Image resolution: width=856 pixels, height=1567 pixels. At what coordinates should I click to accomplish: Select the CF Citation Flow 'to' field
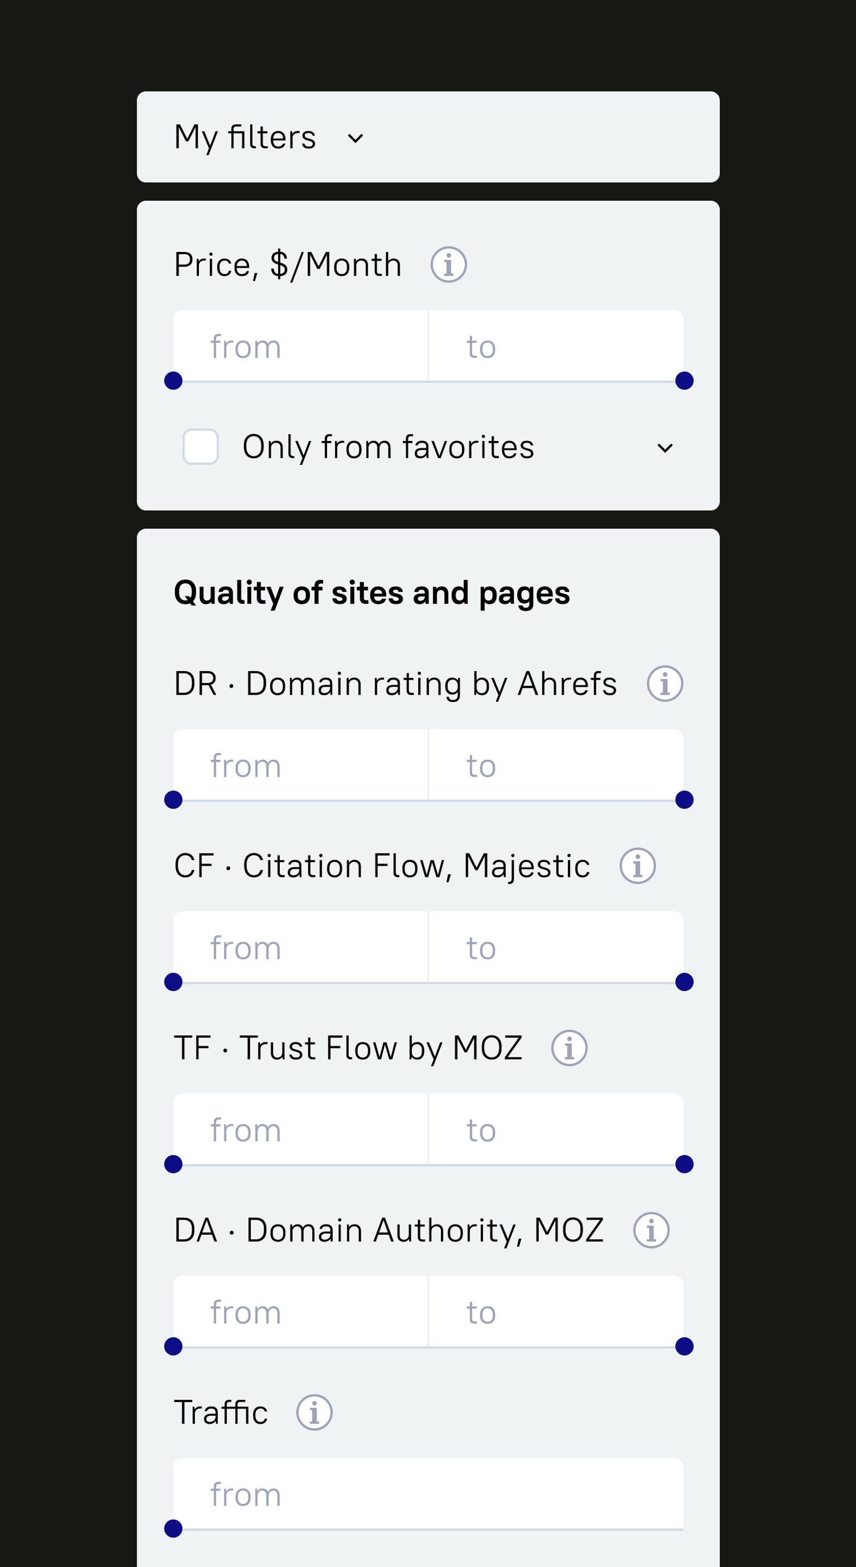click(556, 947)
